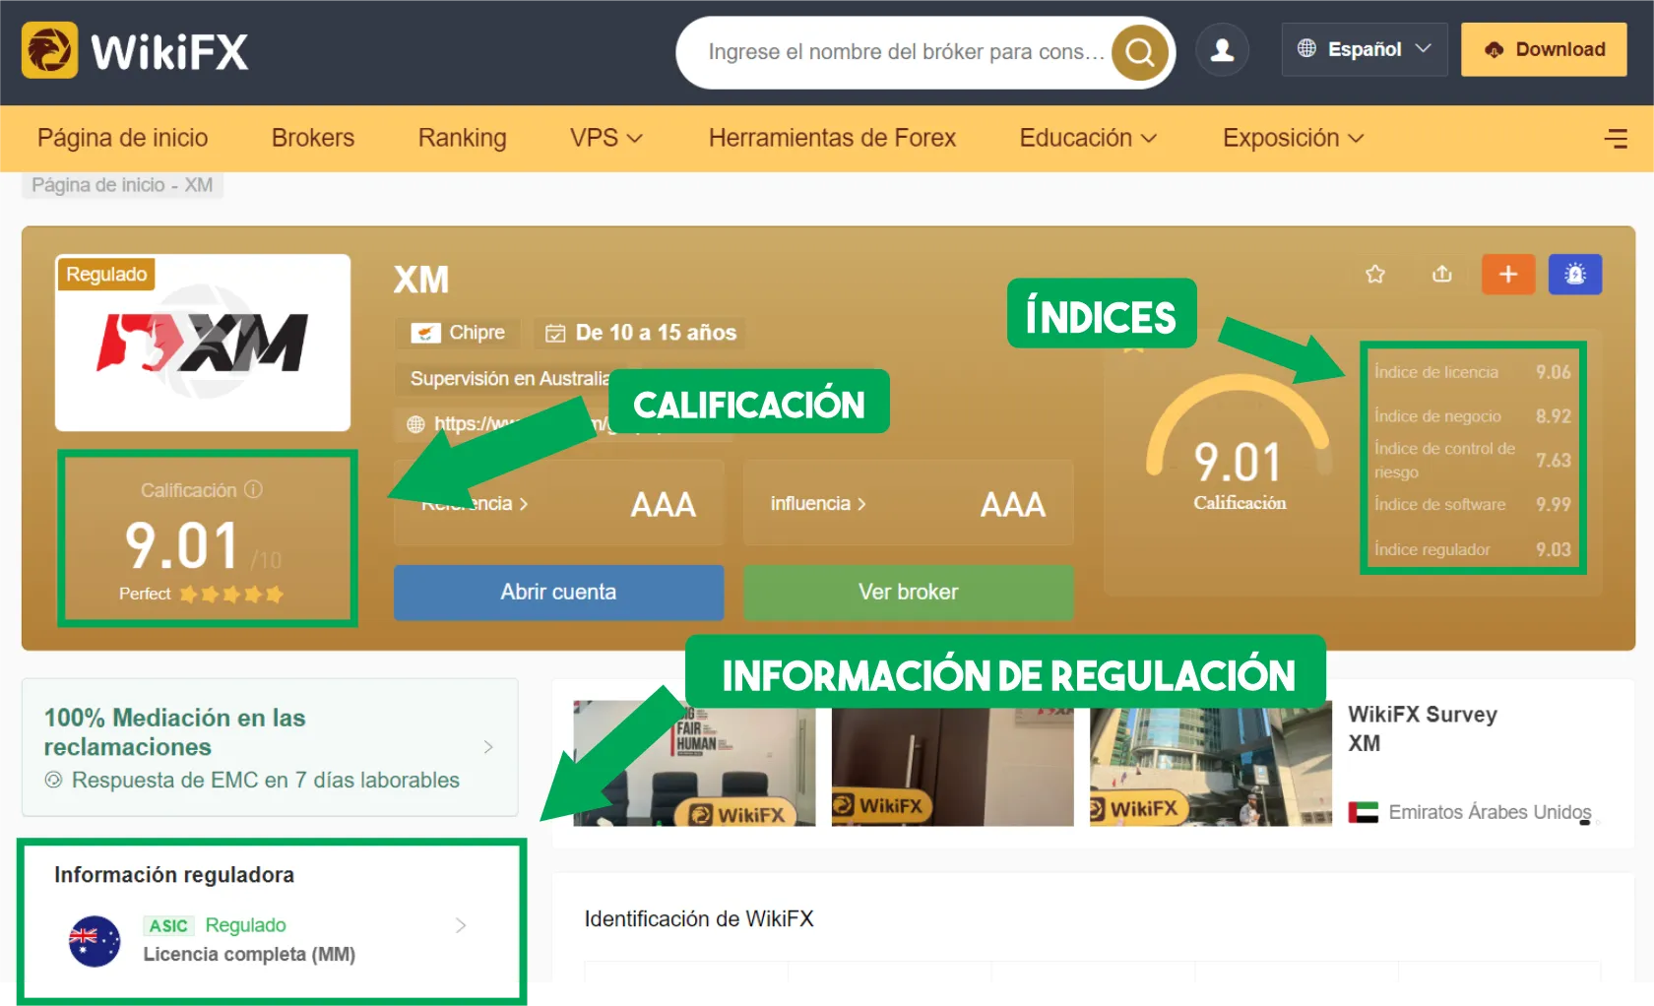Viewport: 1654px width, 1006px height.
Task: Click the Regulado badge on the XM logo
Action: click(x=106, y=274)
